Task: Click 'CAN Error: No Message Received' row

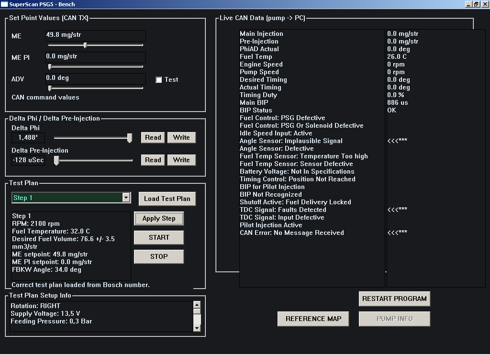Action: click(x=291, y=233)
